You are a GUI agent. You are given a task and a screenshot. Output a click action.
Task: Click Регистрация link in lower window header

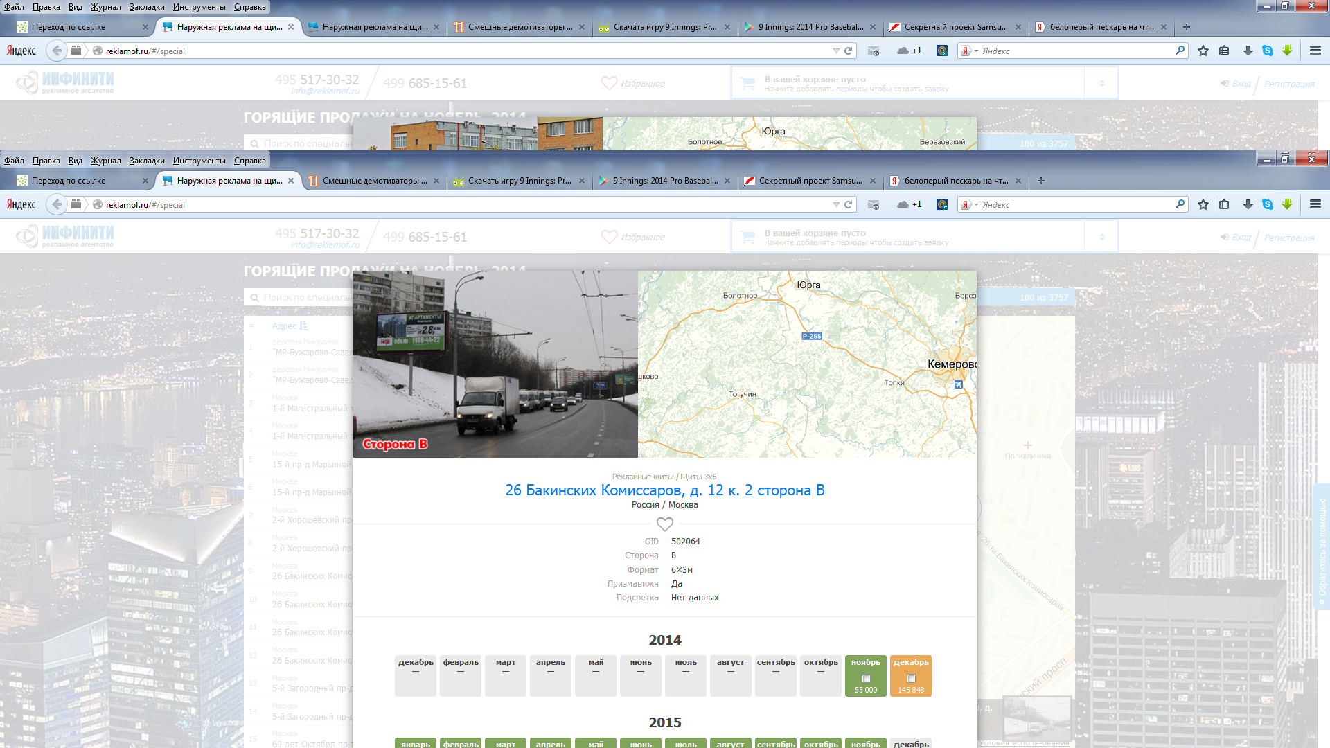pos(1288,238)
